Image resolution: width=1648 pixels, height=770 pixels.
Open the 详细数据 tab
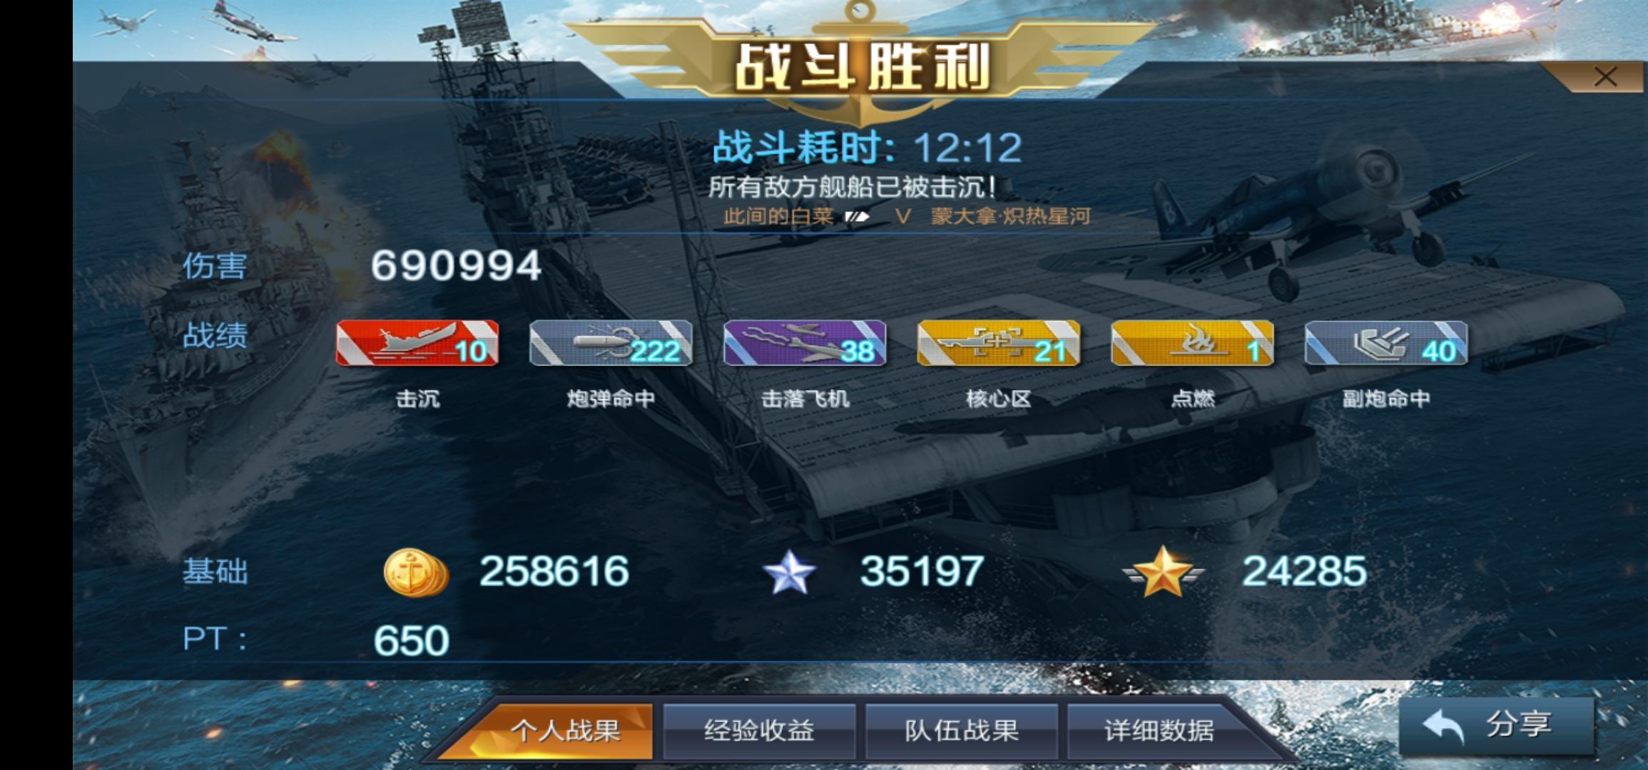click(1159, 730)
